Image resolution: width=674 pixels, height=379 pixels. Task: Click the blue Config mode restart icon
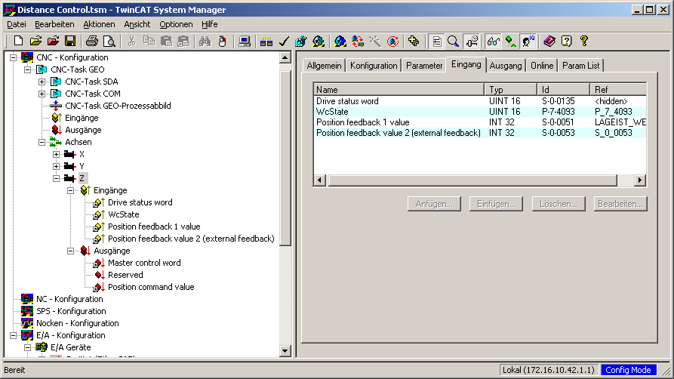click(x=340, y=42)
